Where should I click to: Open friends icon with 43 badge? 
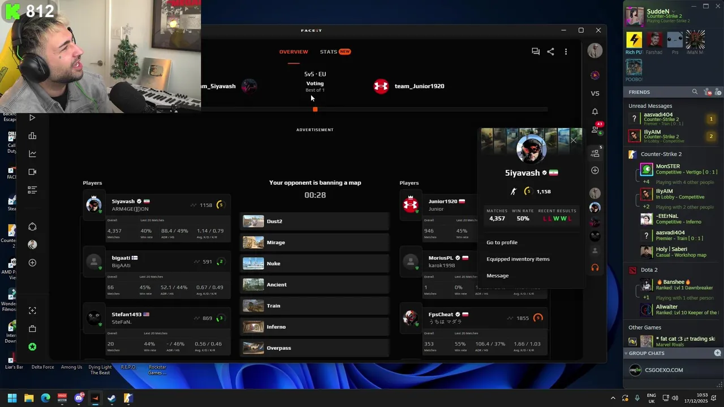pyautogui.click(x=596, y=129)
